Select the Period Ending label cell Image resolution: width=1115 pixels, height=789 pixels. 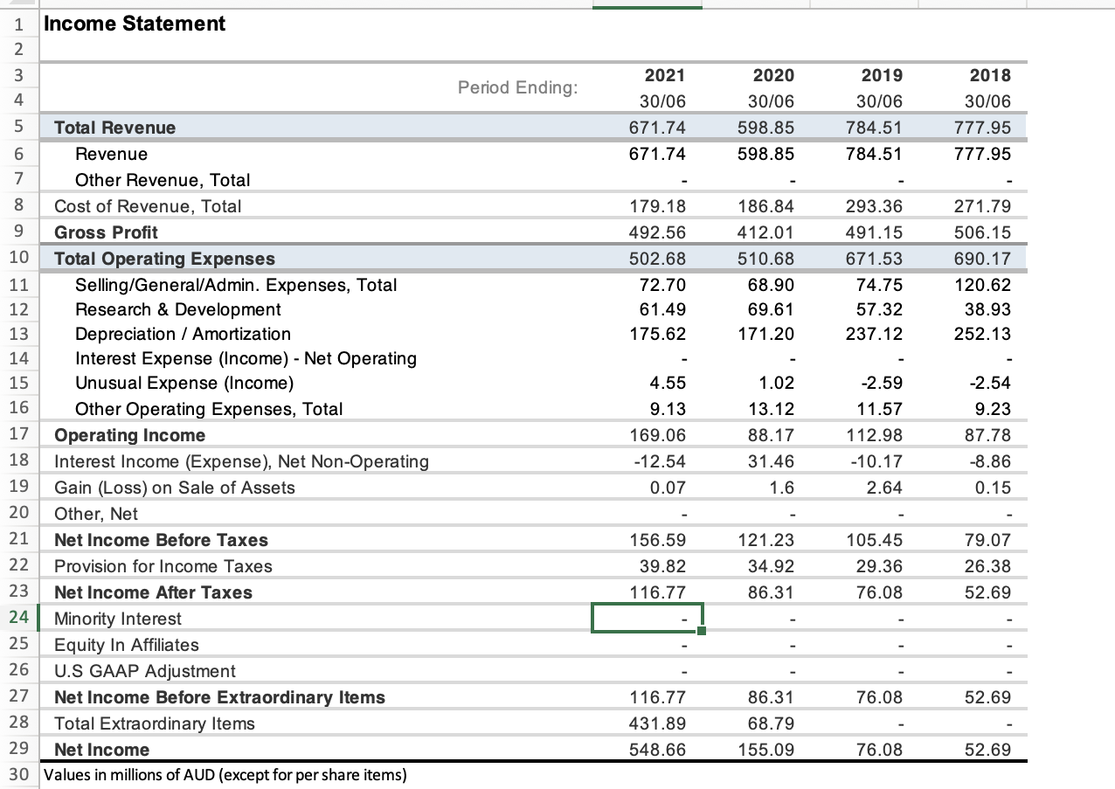click(x=517, y=87)
